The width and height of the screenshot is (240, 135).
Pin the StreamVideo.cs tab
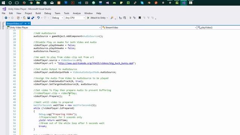pyautogui.click(x=25, y=23)
